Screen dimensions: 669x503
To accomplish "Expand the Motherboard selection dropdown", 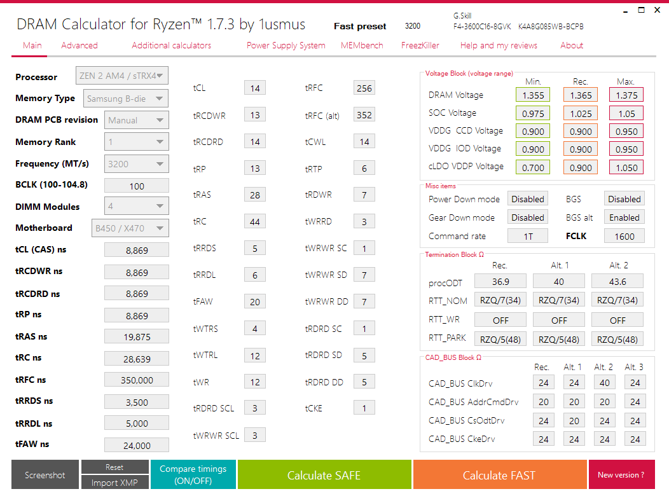I will [130, 228].
